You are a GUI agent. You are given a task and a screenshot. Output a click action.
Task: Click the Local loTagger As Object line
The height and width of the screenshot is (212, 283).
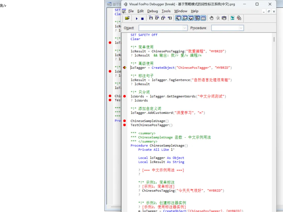click(x=161, y=158)
